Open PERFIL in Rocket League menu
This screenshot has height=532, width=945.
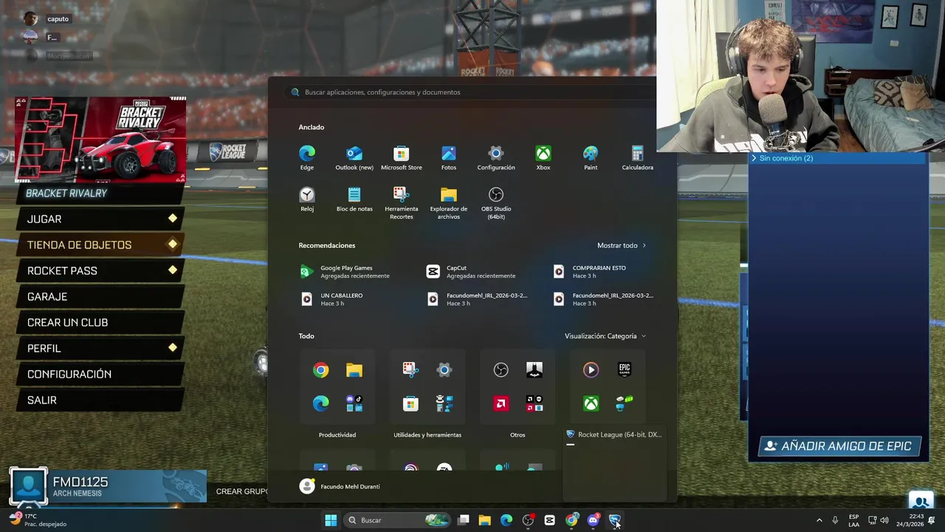[100, 348]
